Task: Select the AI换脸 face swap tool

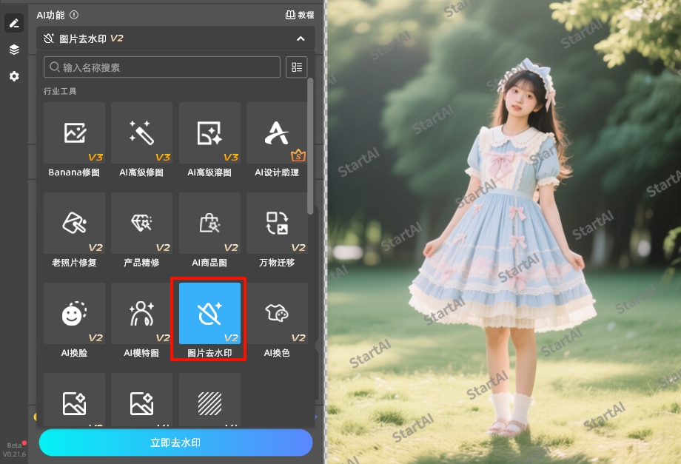Action: pyautogui.click(x=73, y=313)
